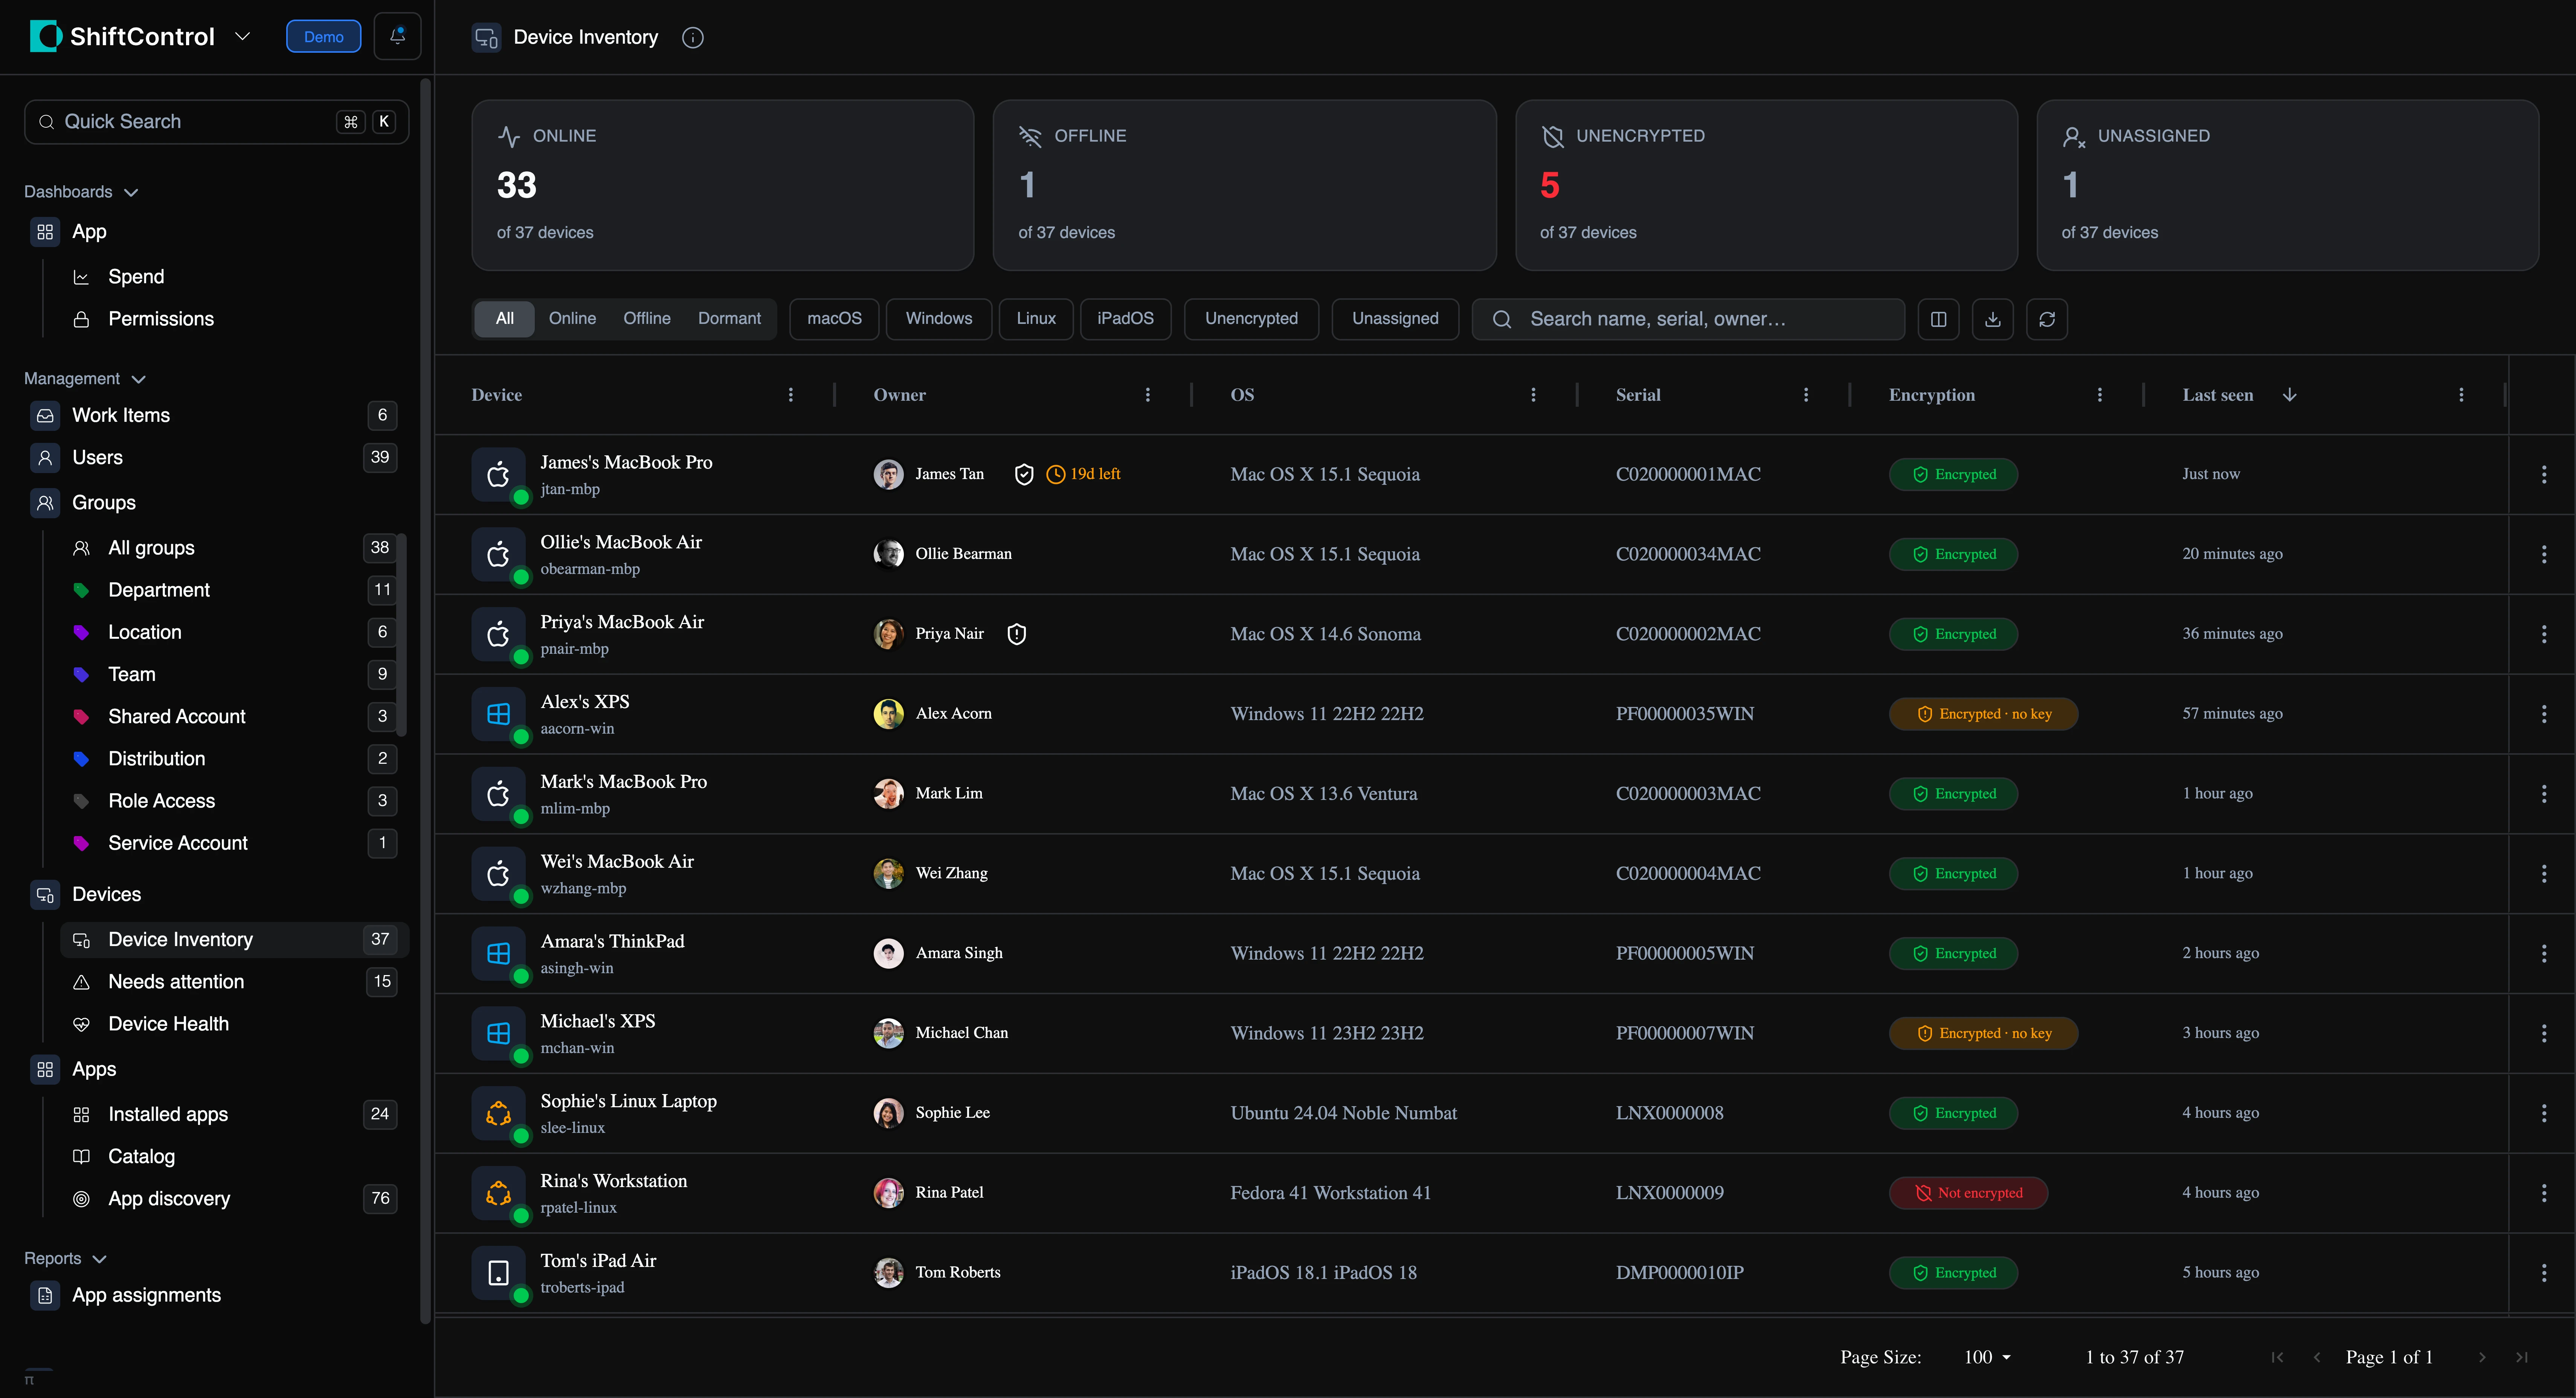The image size is (2576, 1398).
Task: Open row actions for Tom's iPad Air
Action: [2544, 1273]
